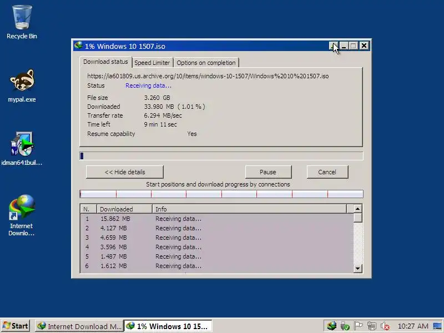The image size is (444, 333).
Task: Click the file size value 3.260 GB
Action: point(157,98)
